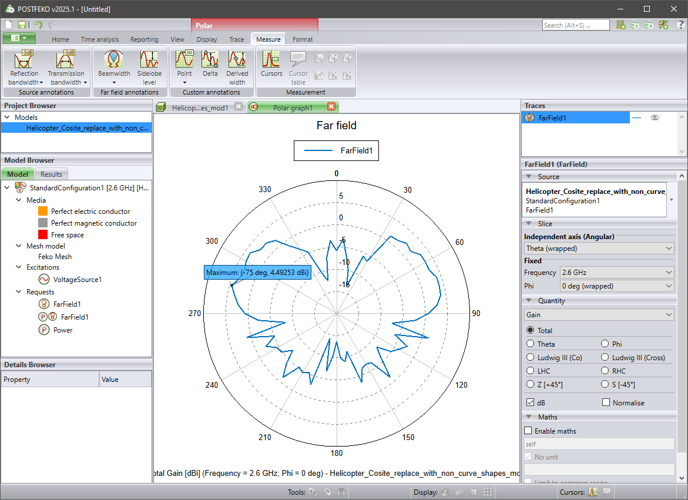Click the Feko Mesh tree item
This screenshot has height=500, width=688.
(55, 257)
